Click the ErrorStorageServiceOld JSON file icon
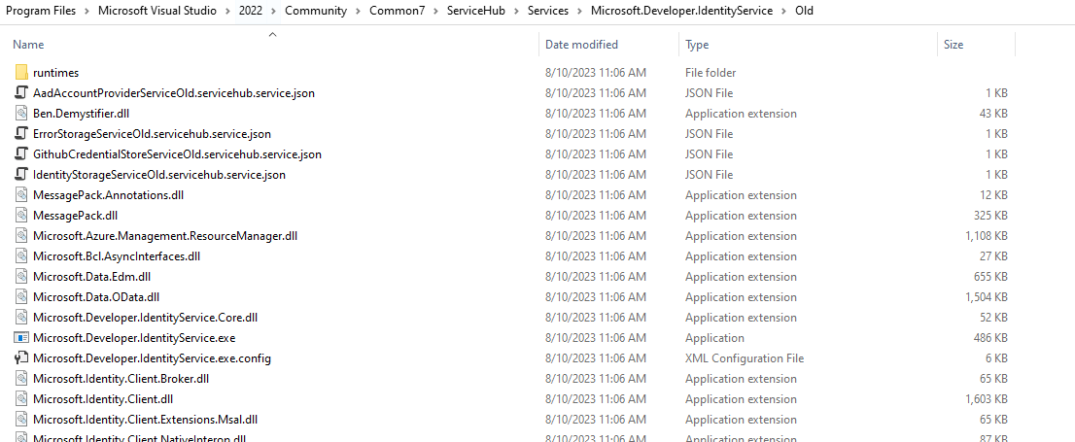This screenshot has width=1075, height=442. point(21,134)
